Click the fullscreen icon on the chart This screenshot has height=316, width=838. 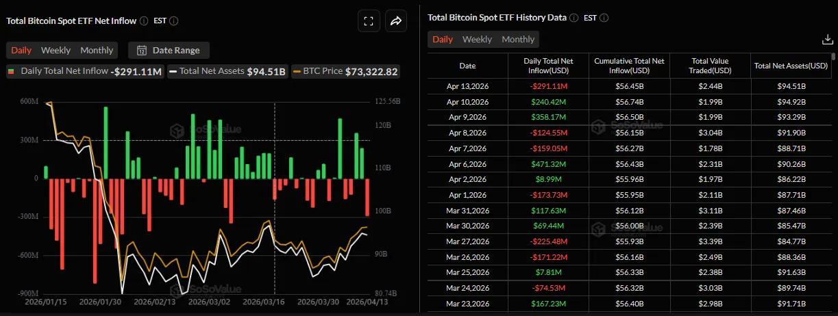point(369,21)
